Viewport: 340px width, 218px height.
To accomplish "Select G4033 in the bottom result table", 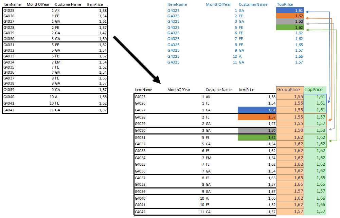I will click(x=140, y=151).
